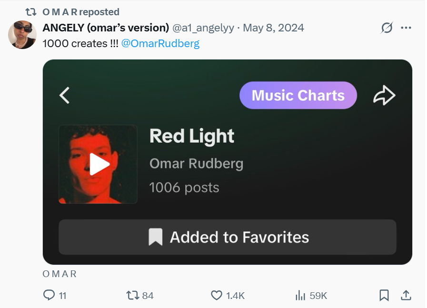Bookmark this post

coord(384,296)
